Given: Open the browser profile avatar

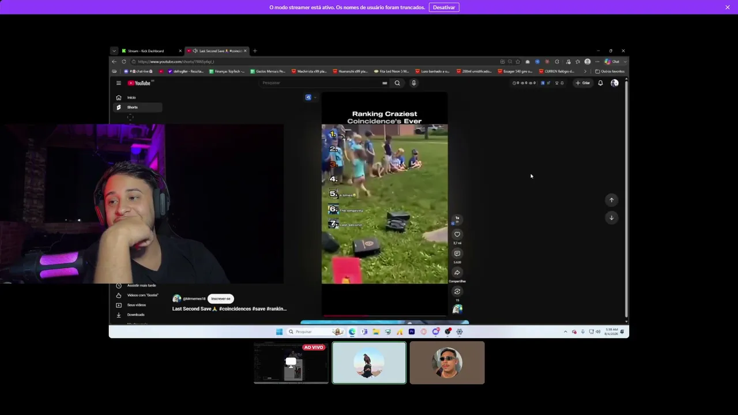Looking at the screenshot, I should point(588,62).
